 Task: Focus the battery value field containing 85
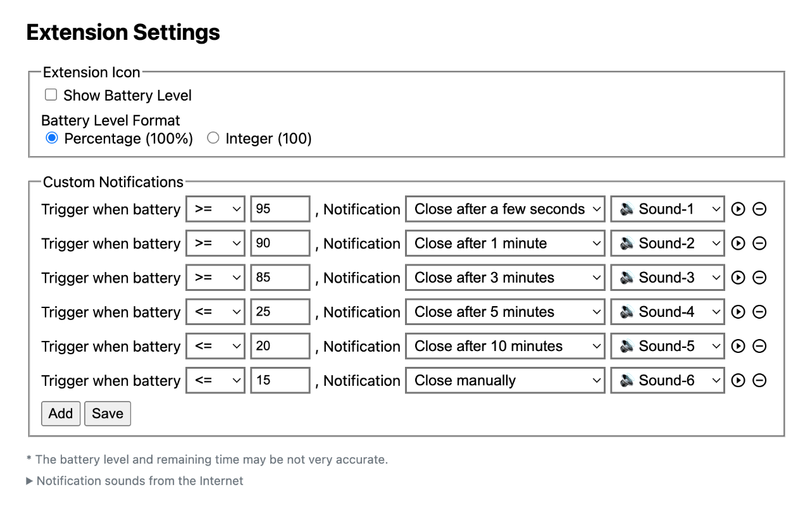[x=280, y=278]
